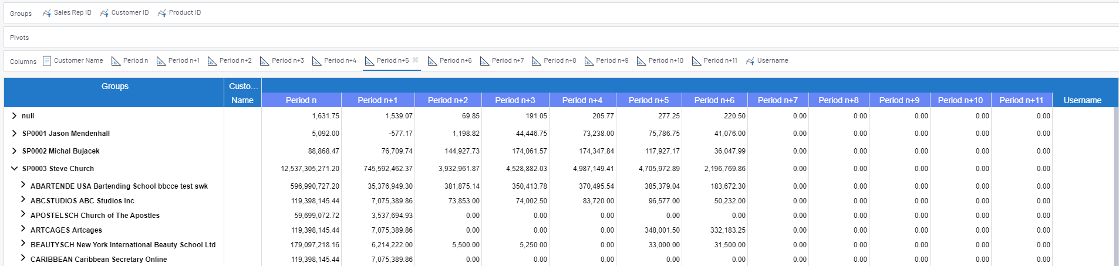
Task: Expand SP0001 Jason Mendenhall row
Action: click(14, 134)
